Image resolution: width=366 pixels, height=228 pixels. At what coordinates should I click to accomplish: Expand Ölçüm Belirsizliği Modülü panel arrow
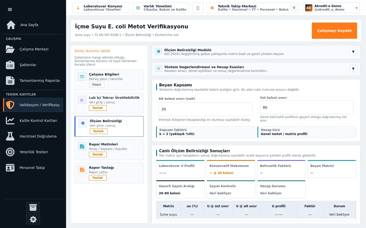[353, 52]
